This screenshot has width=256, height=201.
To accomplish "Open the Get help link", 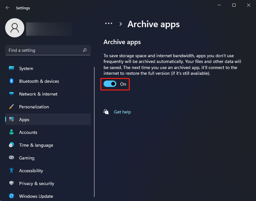I will coord(122,112).
